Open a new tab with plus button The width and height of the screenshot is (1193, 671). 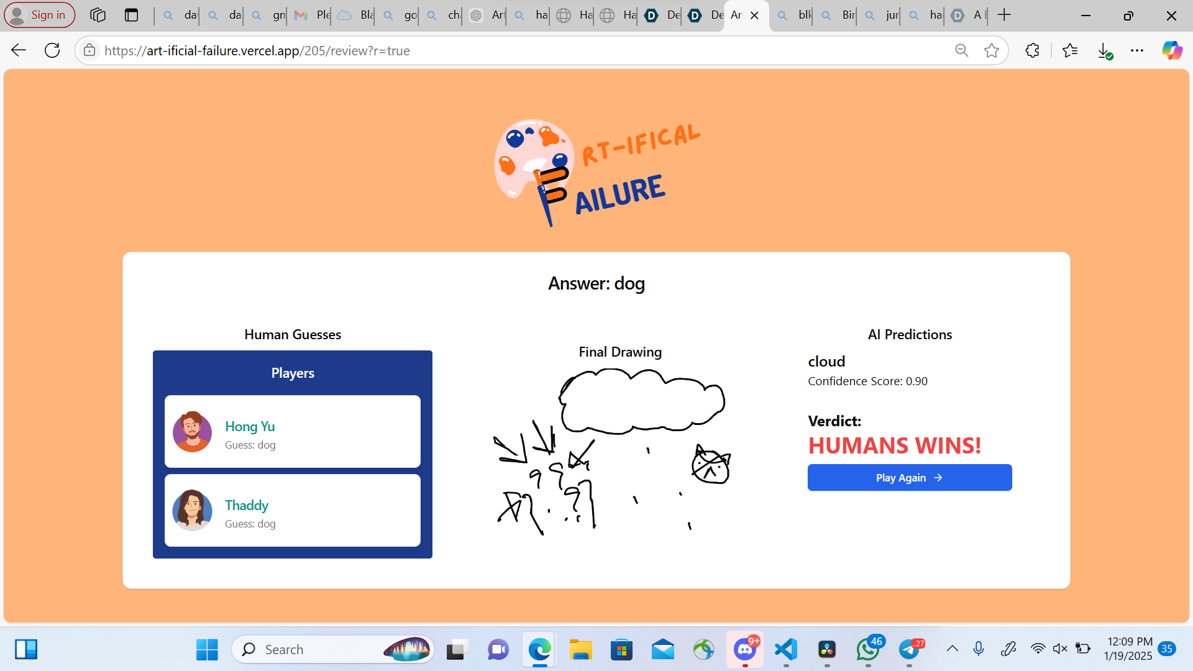click(1004, 15)
